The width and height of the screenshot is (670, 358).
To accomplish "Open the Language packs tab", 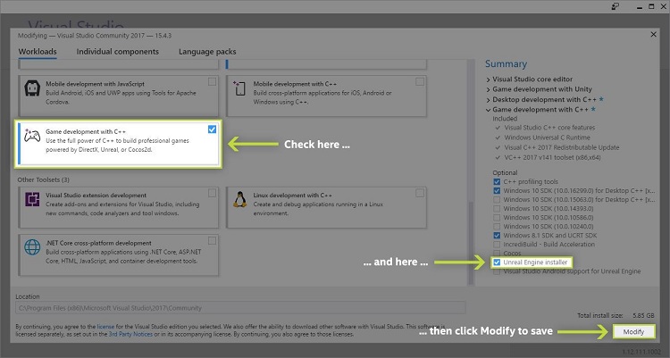I will tap(207, 52).
